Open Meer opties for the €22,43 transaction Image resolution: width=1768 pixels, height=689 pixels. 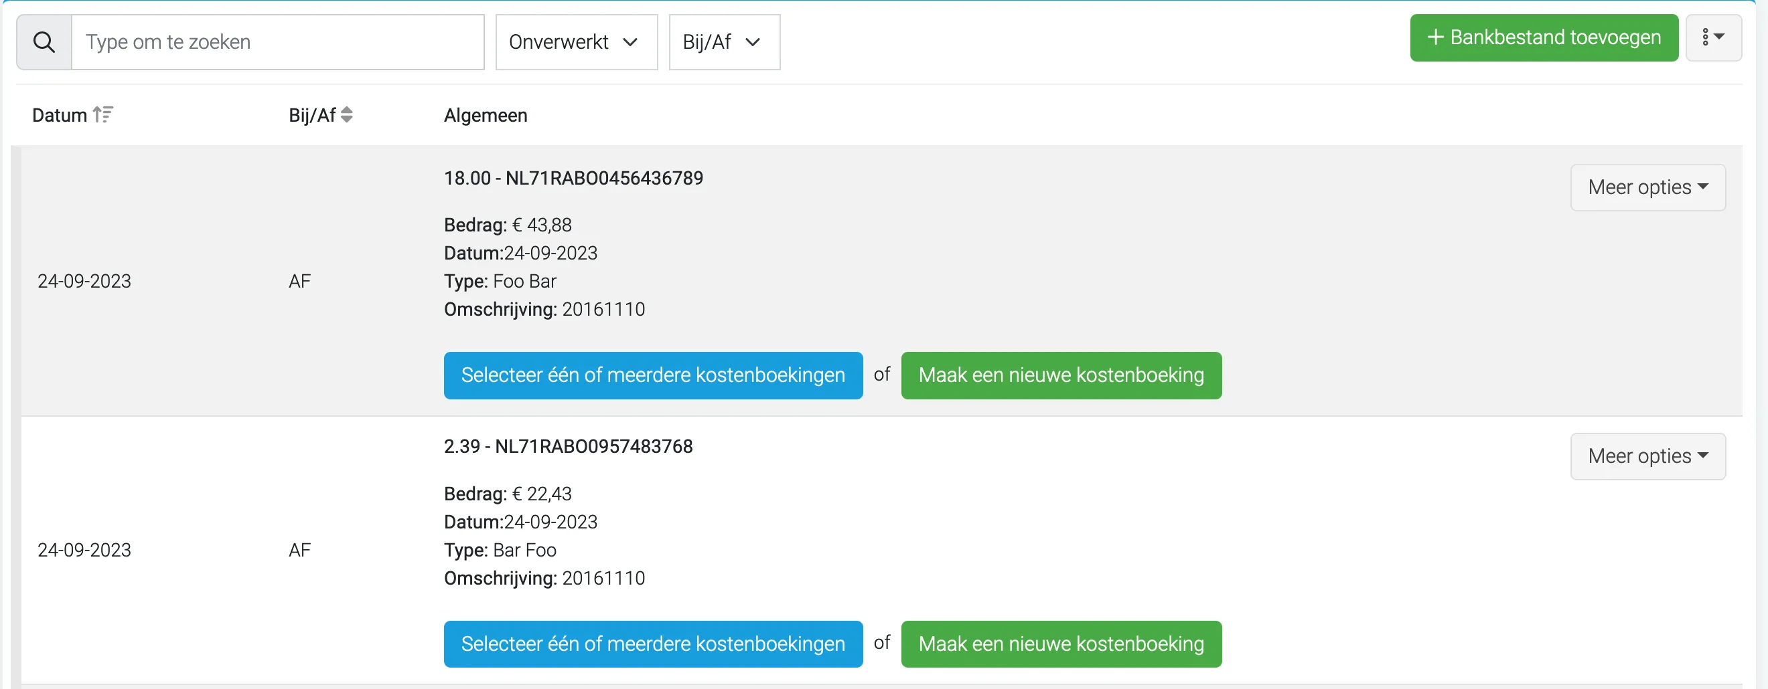(1648, 456)
